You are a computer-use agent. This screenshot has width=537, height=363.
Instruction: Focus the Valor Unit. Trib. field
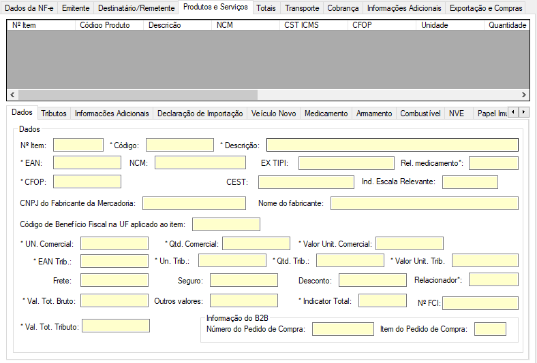485,260
